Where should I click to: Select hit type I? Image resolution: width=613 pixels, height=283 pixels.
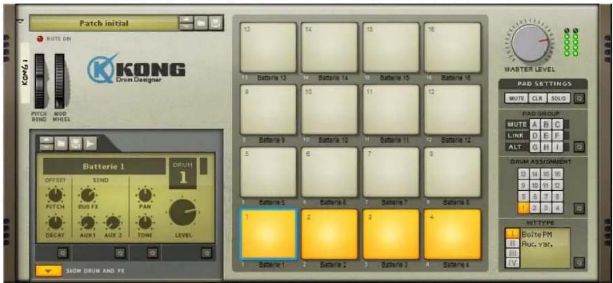(512, 234)
